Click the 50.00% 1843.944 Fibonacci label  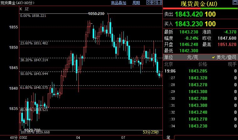point(34,74)
